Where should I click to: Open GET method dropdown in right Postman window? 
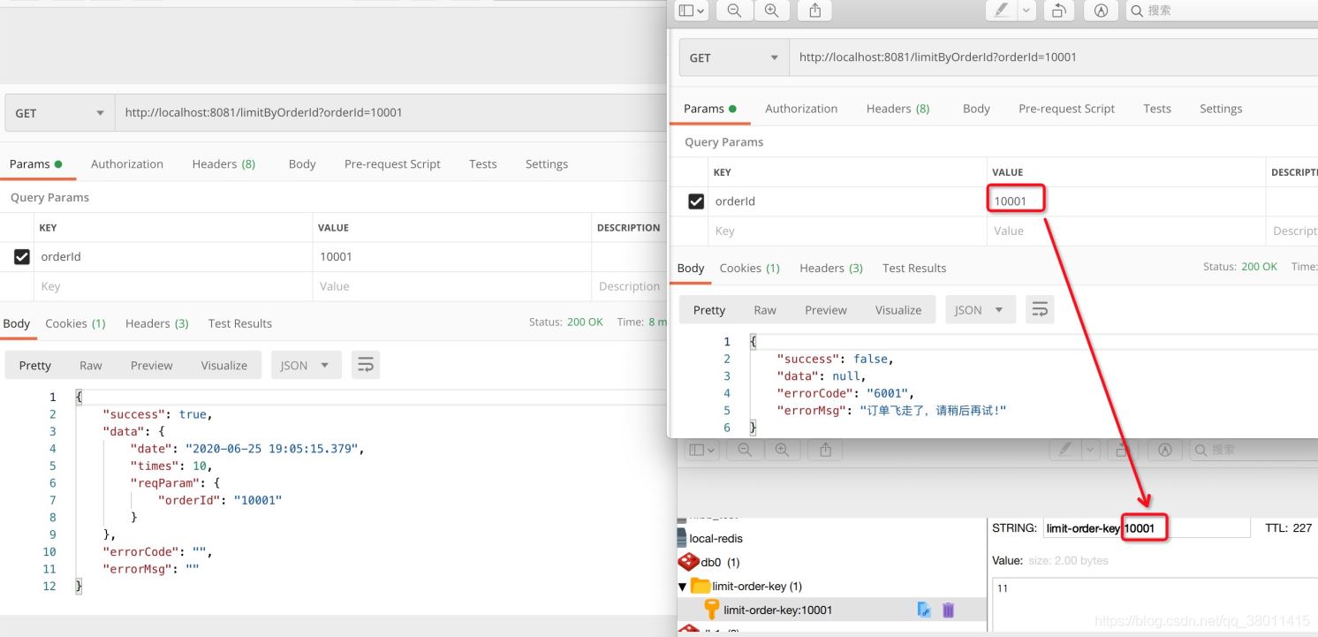coord(734,57)
